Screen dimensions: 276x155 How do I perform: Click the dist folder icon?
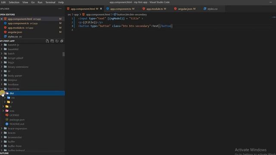7,93
